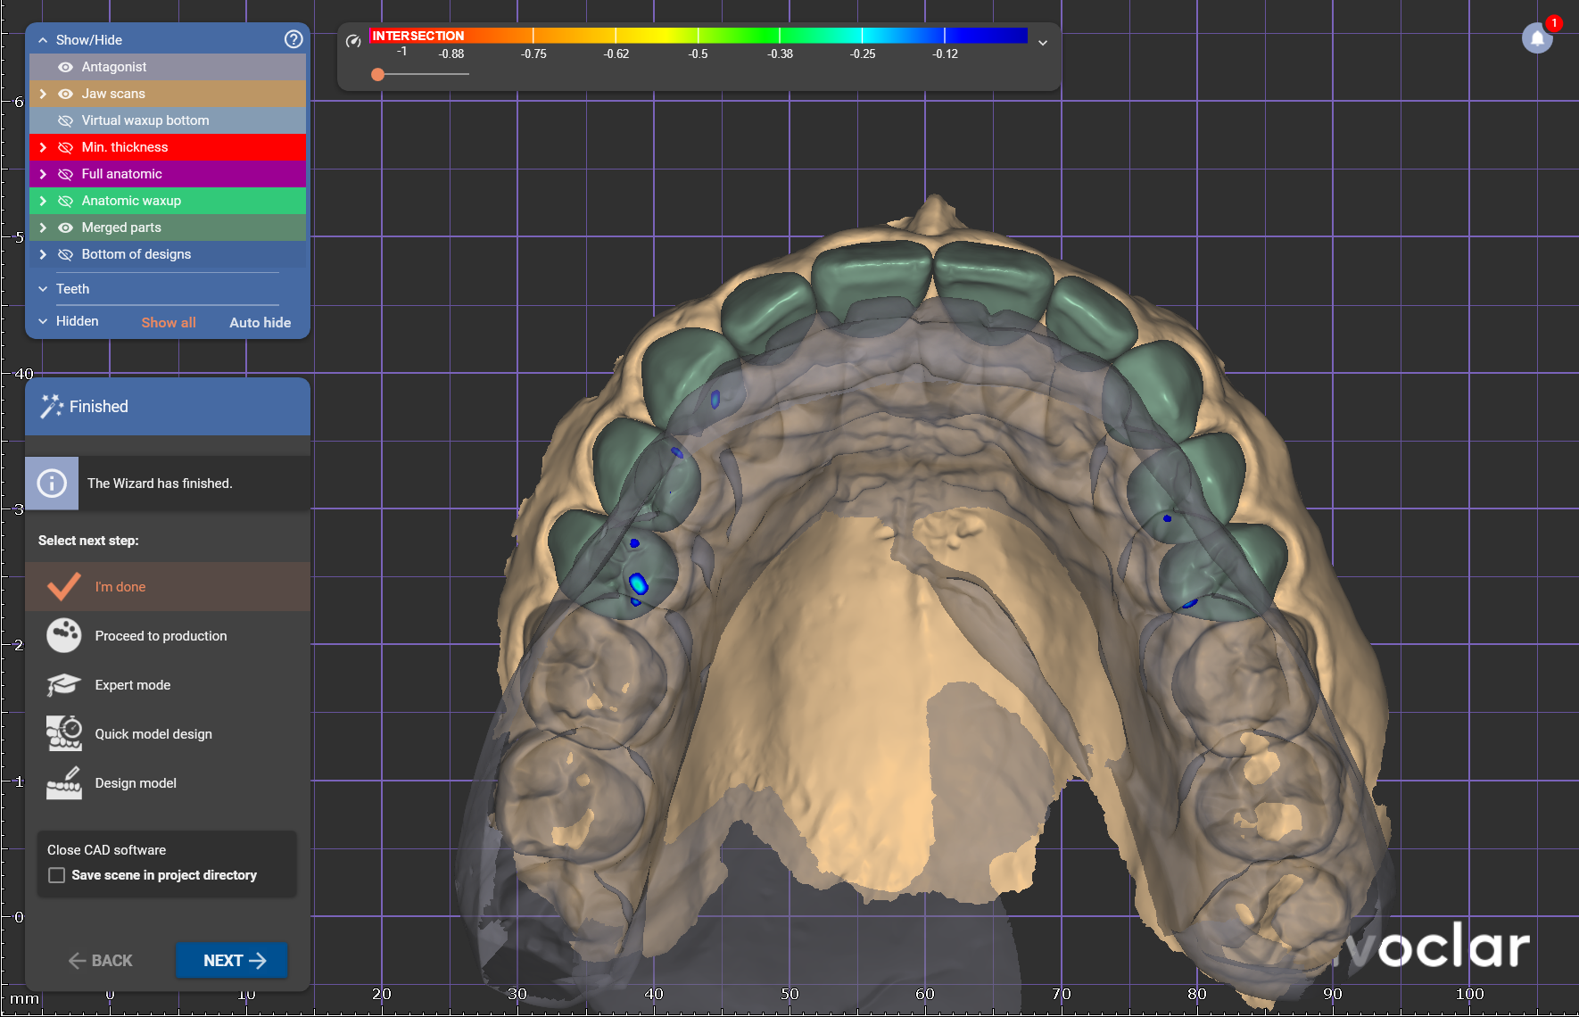Select the Virtual waxup bottom row label
This screenshot has height=1017, width=1579.
click(x=145, y=120)
